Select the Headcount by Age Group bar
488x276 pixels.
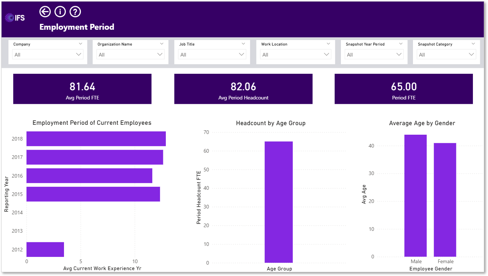point(279,202)
